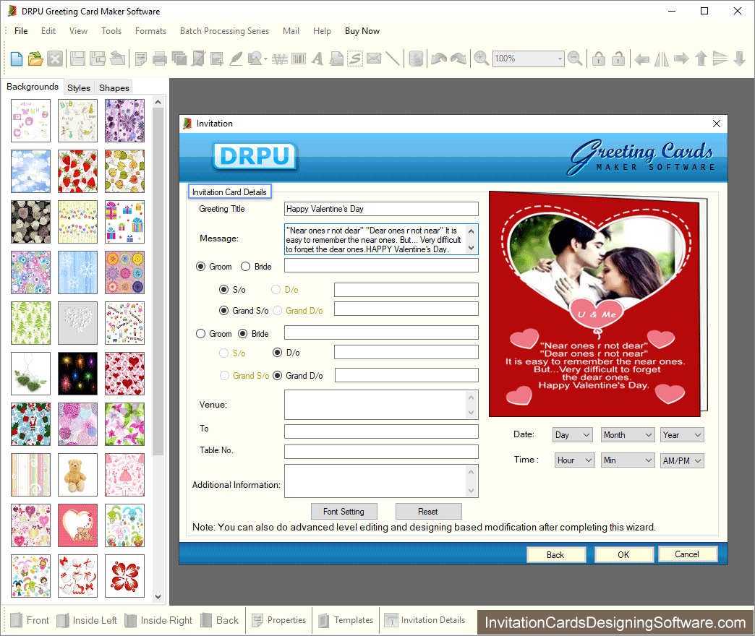Open a file using the folder icon

tap(35, 59)
